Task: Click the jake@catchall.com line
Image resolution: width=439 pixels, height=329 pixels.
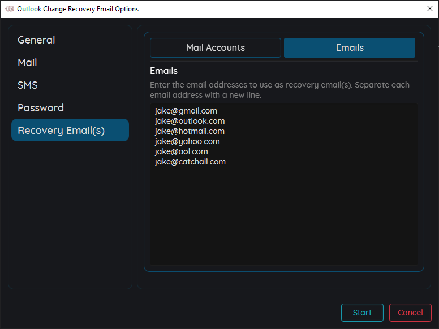Action: point(191,162)
